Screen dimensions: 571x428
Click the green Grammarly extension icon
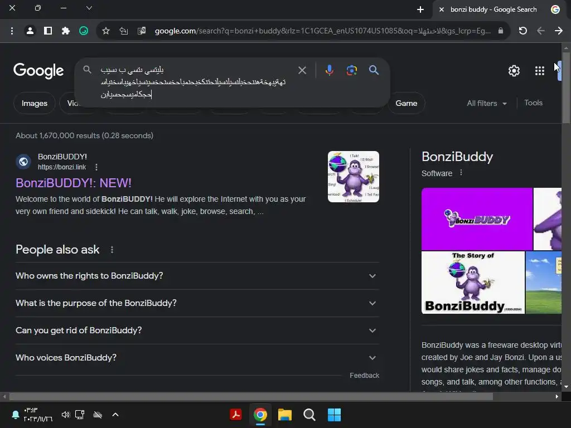tap(84, 31)
